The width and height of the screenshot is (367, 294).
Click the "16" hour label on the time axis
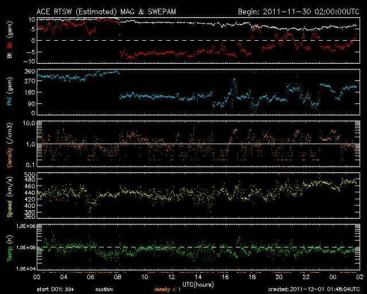[x=225, y=277]
